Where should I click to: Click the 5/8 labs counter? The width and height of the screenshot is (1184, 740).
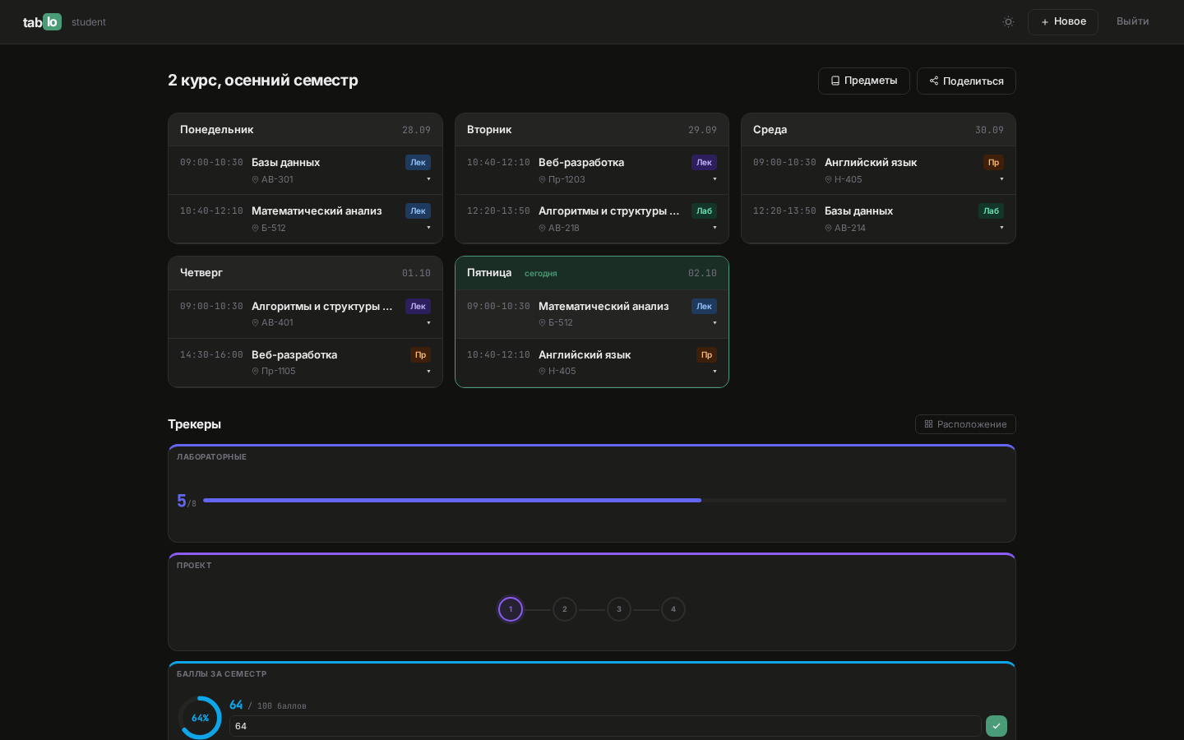(x=187, y=501)
